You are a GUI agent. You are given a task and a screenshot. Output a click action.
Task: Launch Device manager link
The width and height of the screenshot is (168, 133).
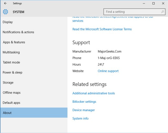tap(83, 110)
